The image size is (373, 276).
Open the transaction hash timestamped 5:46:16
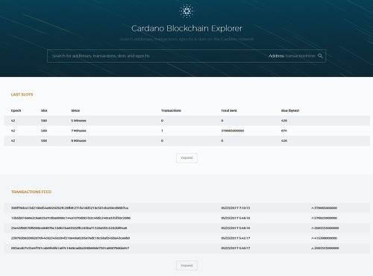pyautogui.click(x=69, y=228)
